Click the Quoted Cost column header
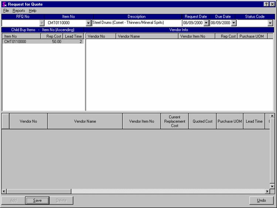Screen dimensions: 277x208 tap(202, 121)
